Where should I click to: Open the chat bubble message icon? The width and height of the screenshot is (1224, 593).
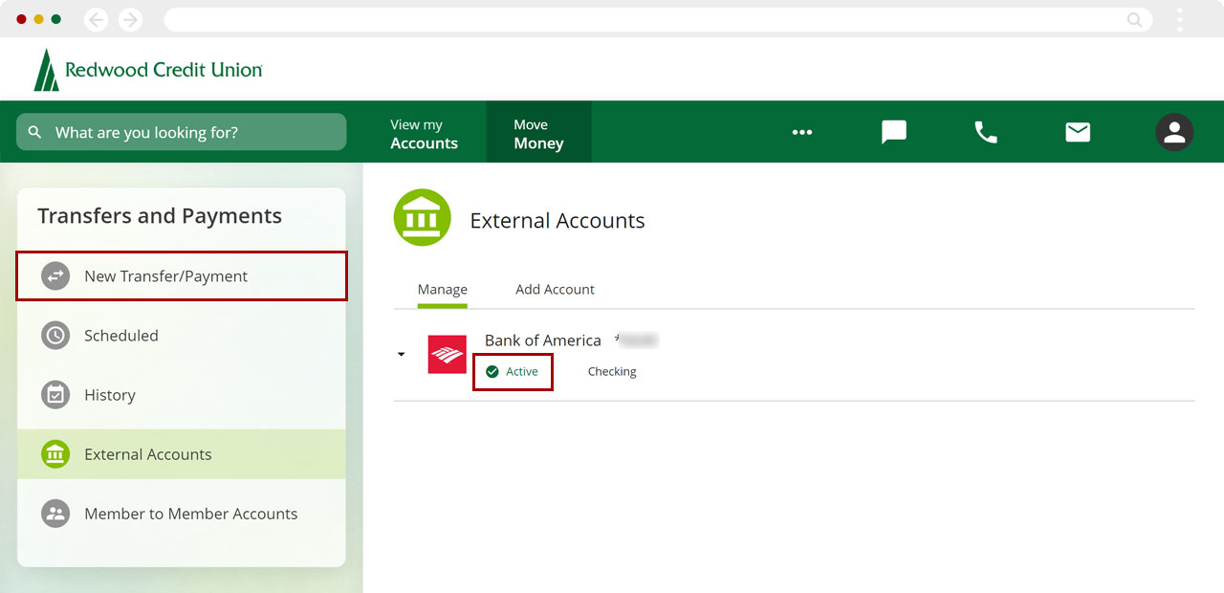coord(894,132)
